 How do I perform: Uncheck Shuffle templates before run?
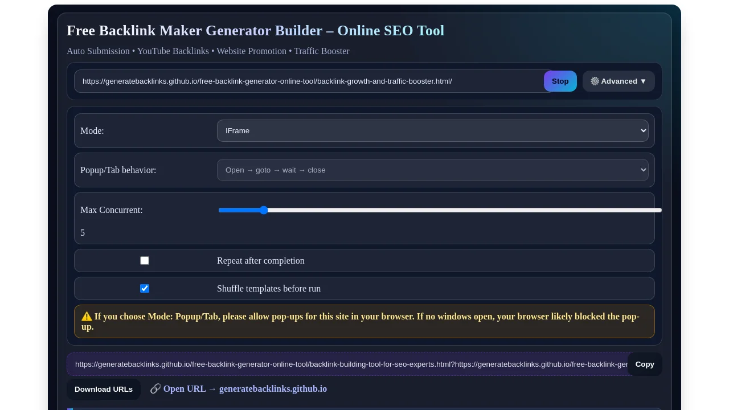pyautogui.click(x=145, y=288)
